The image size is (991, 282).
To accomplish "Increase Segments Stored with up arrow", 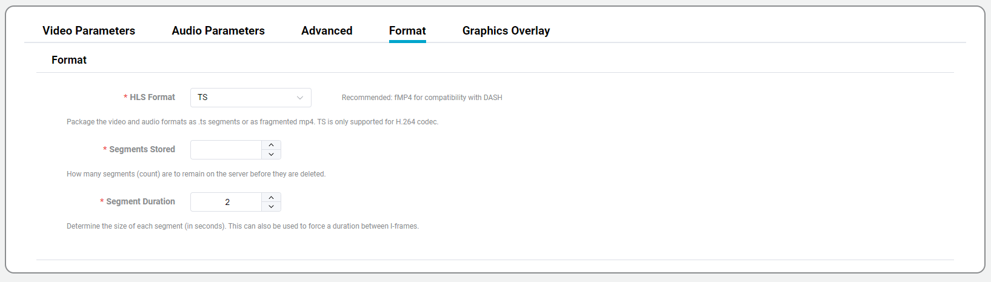I will pyautogui.click(x=272, y=145).
